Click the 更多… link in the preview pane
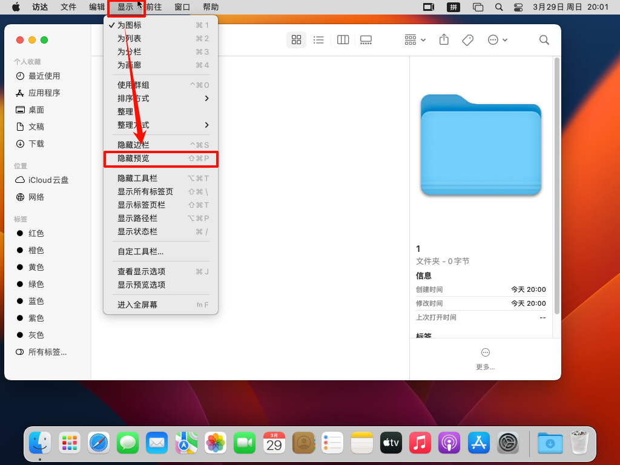 (485, 366)
